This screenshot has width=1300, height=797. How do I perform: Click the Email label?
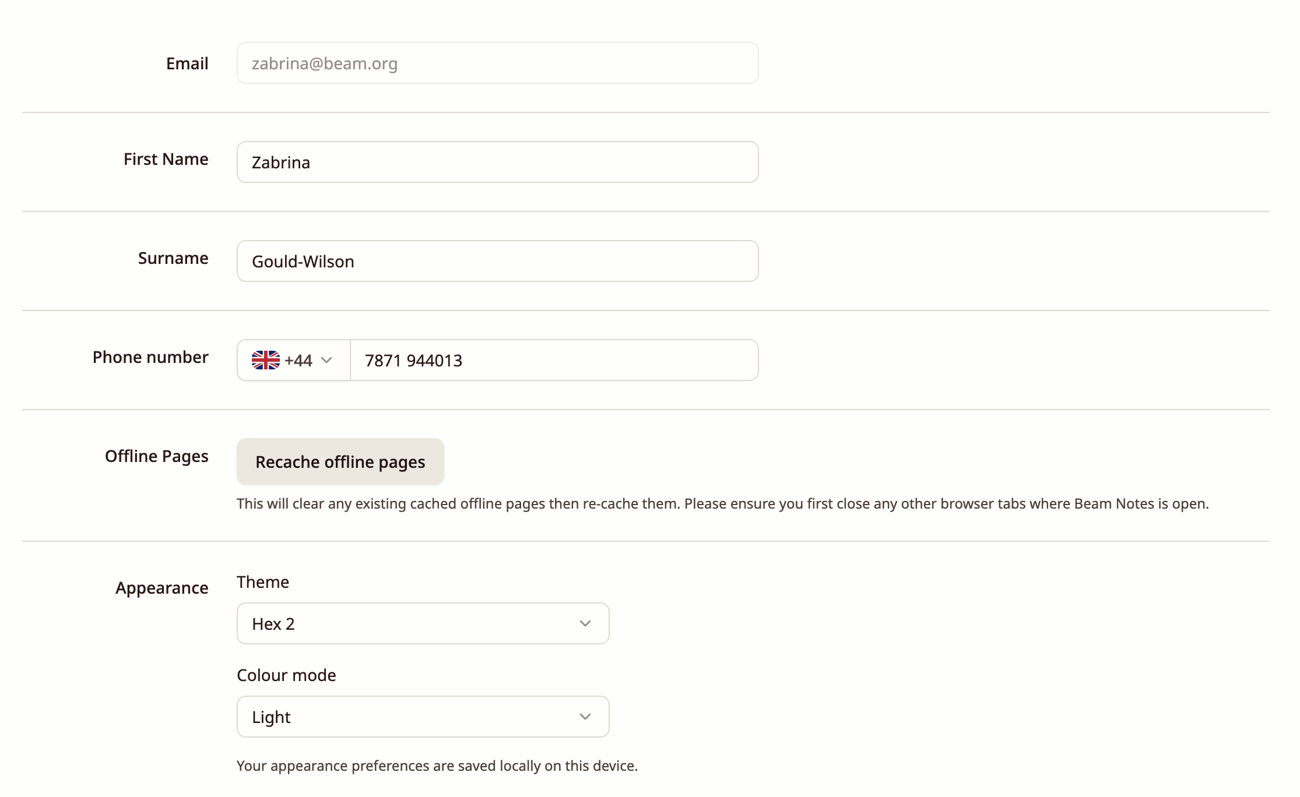click(187, 63)
